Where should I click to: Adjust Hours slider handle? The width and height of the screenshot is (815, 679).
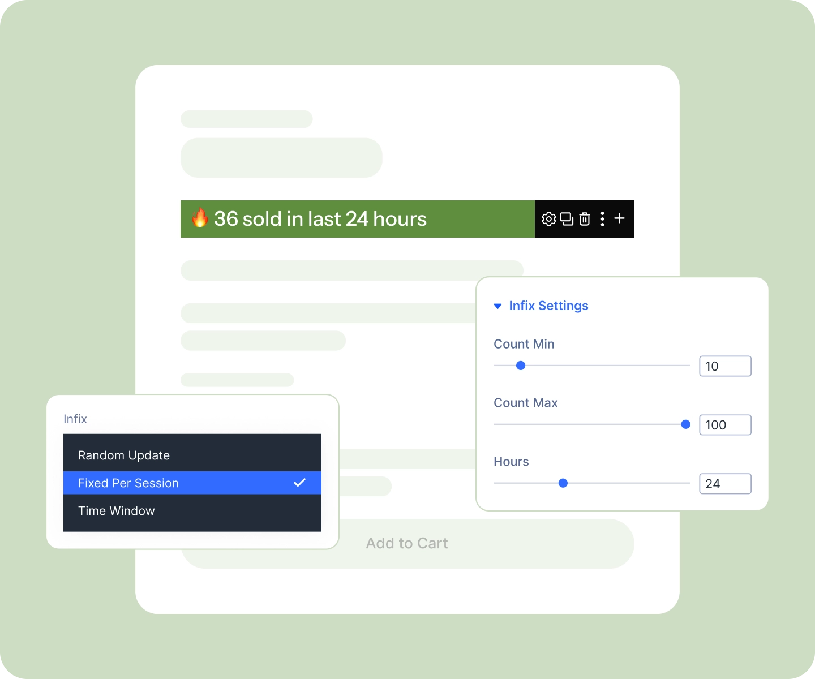click(x=563, y=483)
